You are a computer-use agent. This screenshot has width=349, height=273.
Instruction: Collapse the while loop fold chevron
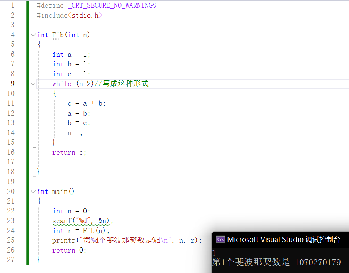click(x=33, y=84)
